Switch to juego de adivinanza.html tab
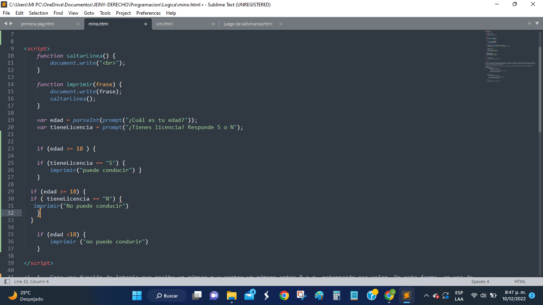The image size is (543, 305). [248, 24]
